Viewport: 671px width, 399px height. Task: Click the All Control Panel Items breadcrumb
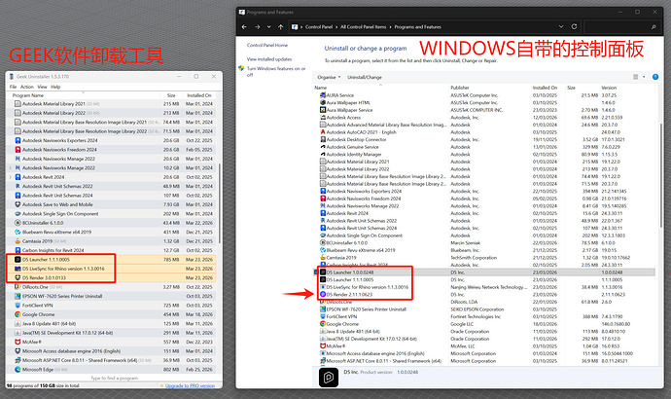click(364, 26)
